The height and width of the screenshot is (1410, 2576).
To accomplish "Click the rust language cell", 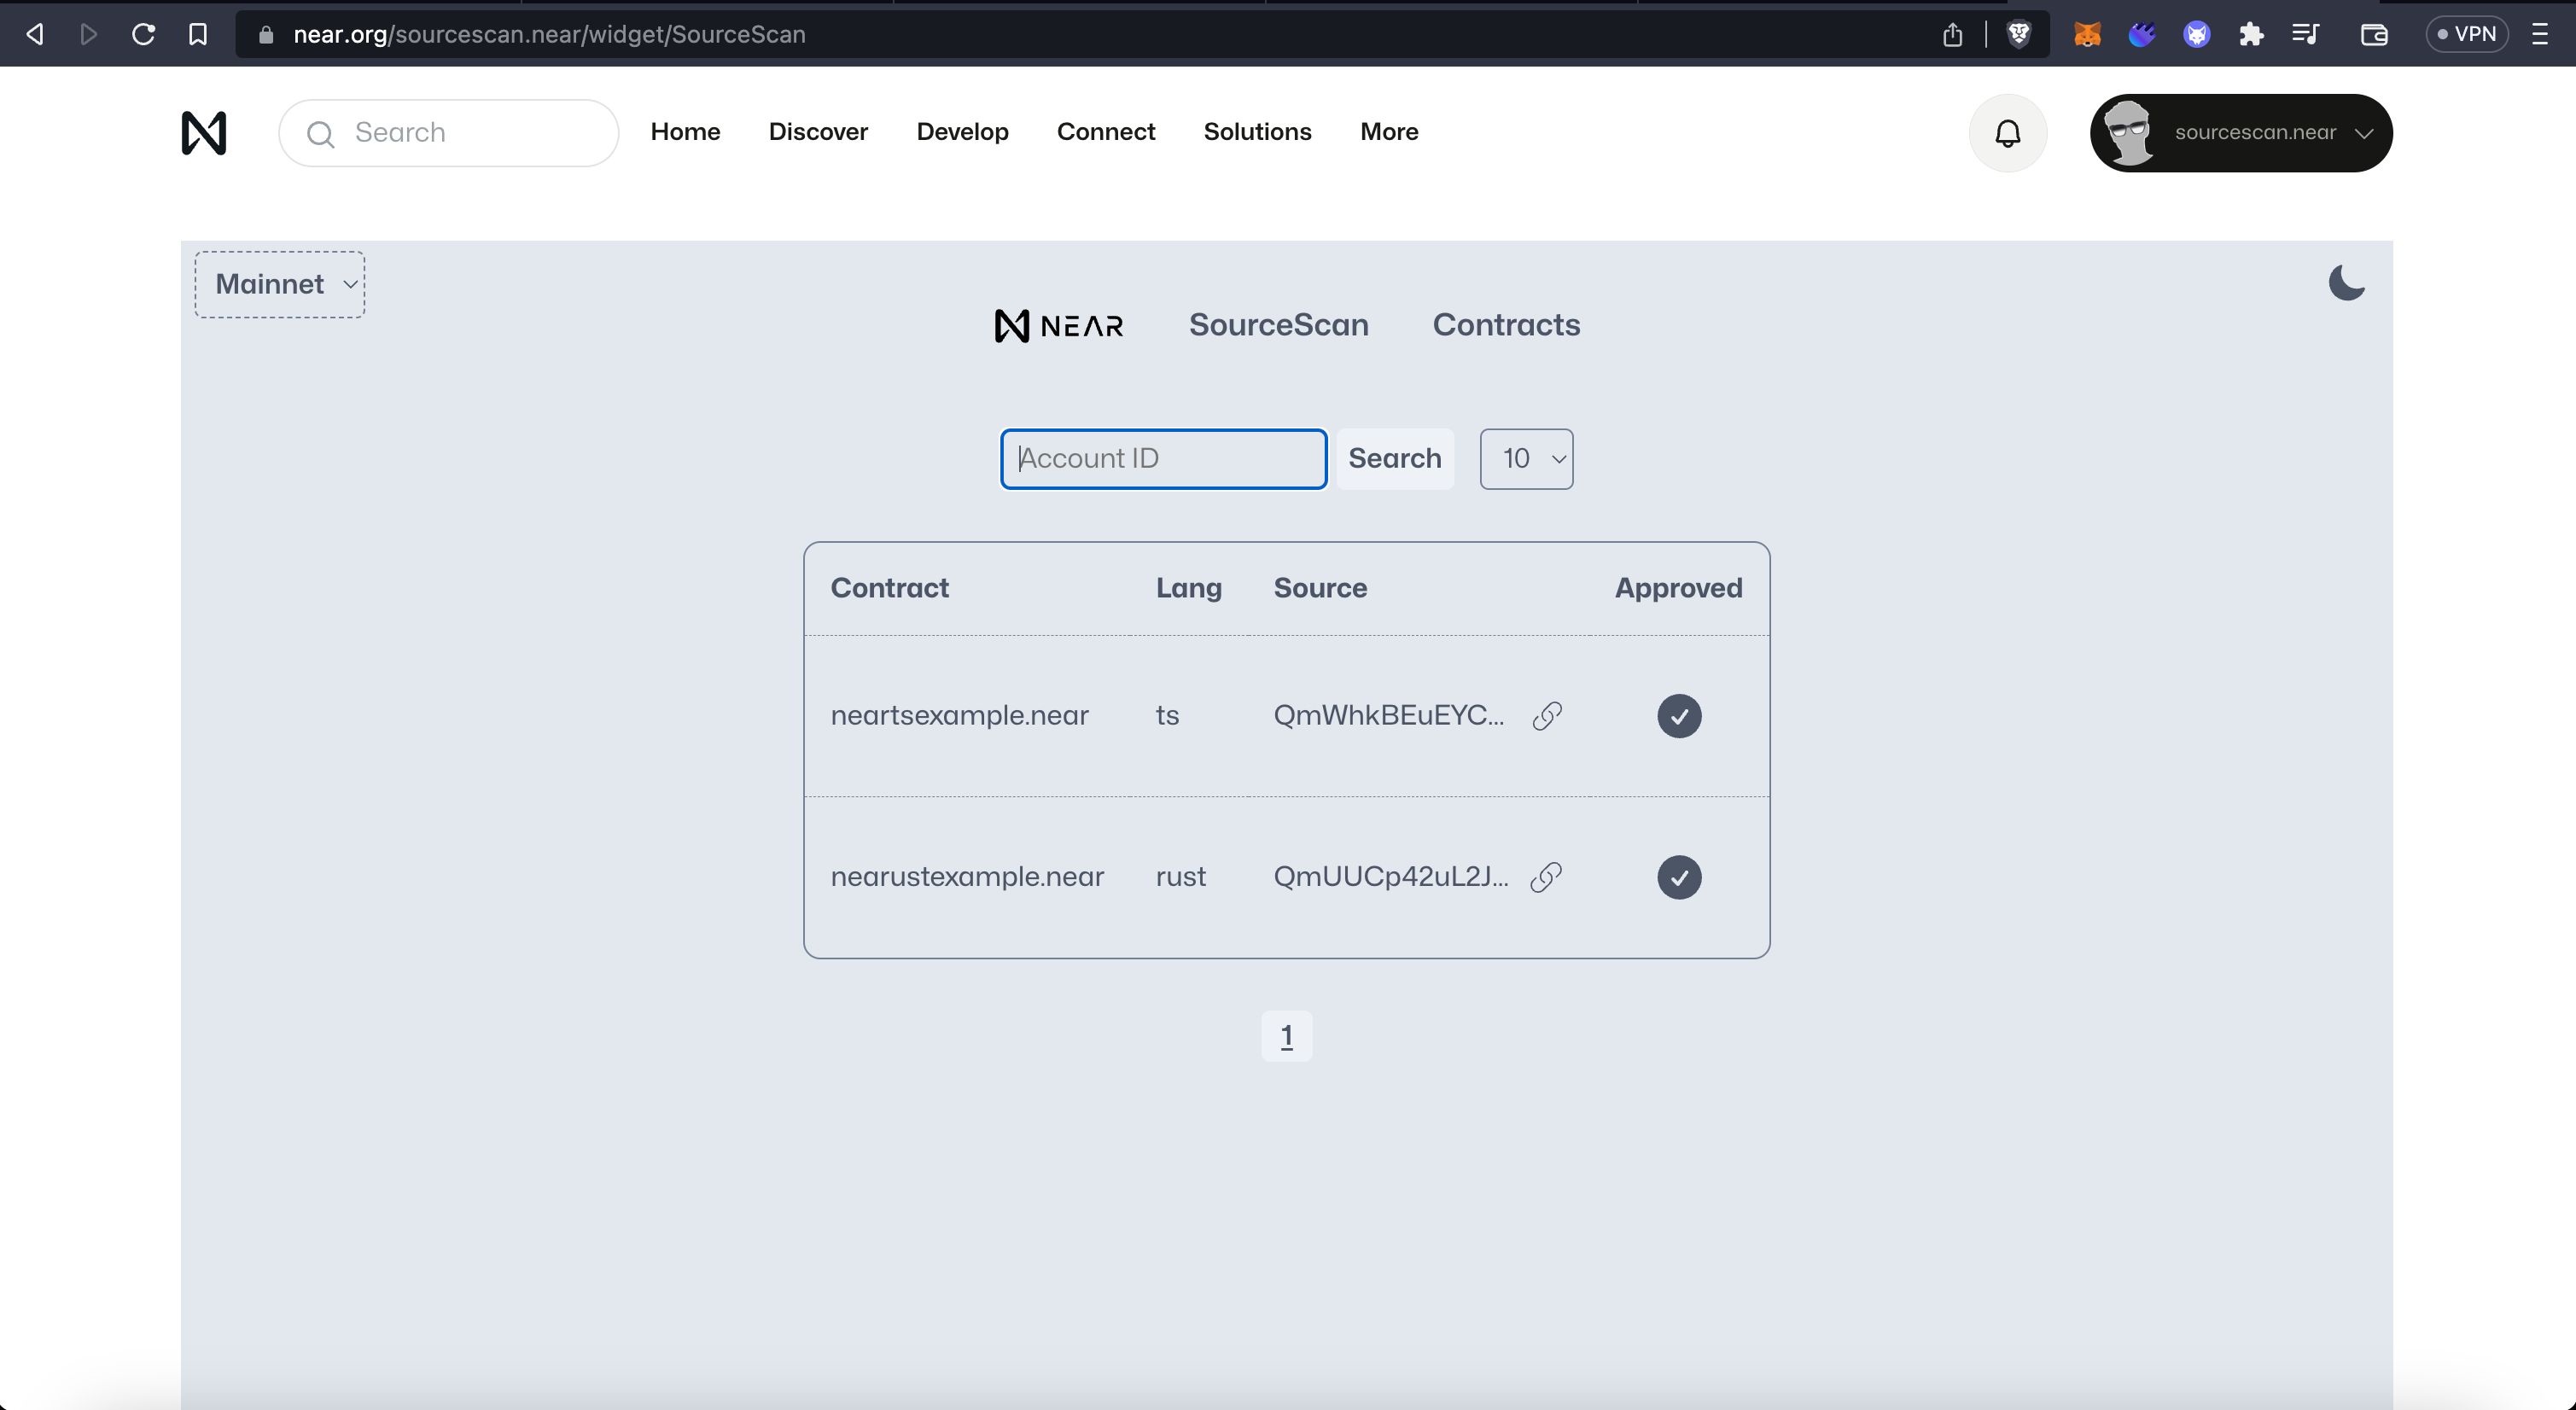I will tap(1180, 877).
